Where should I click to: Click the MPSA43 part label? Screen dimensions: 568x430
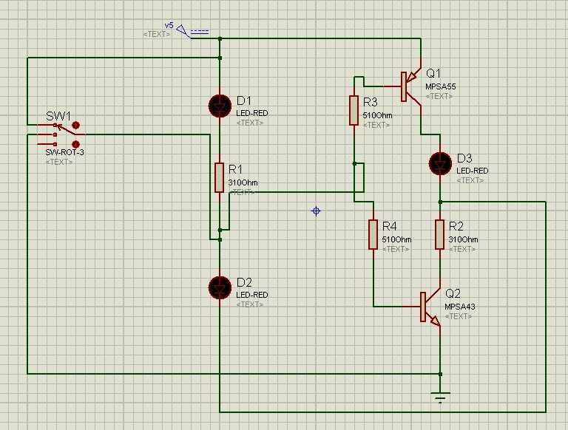(460, 307)
